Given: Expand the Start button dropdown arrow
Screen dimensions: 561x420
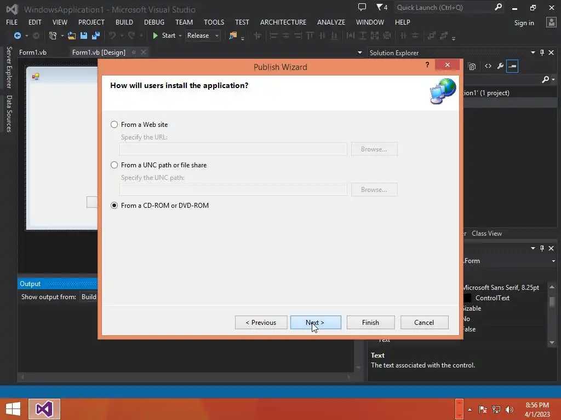Looking at the screenshot, I should click(x=180, y=36).
